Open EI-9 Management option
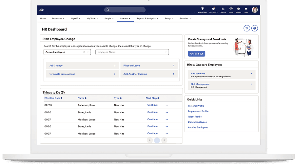The height and width of the screenshot is (164, 295). [222, 85]
